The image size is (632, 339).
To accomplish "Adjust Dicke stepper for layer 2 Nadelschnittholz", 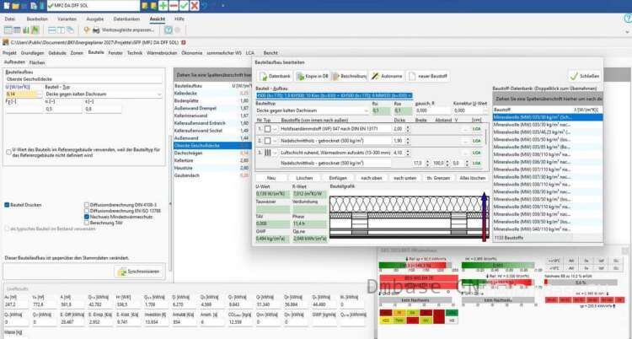I will pyautogui.click(x=408, y=141).
